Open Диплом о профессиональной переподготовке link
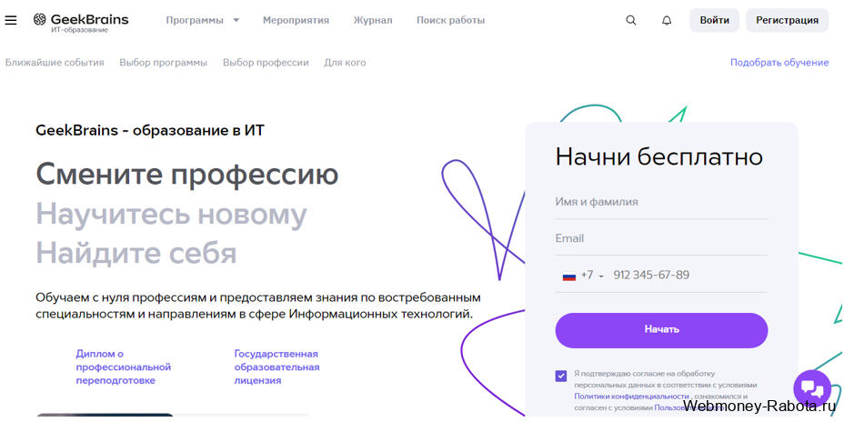 (x=124, y=367)
